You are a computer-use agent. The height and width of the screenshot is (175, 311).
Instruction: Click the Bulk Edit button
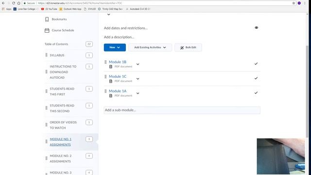coord(188,48)
